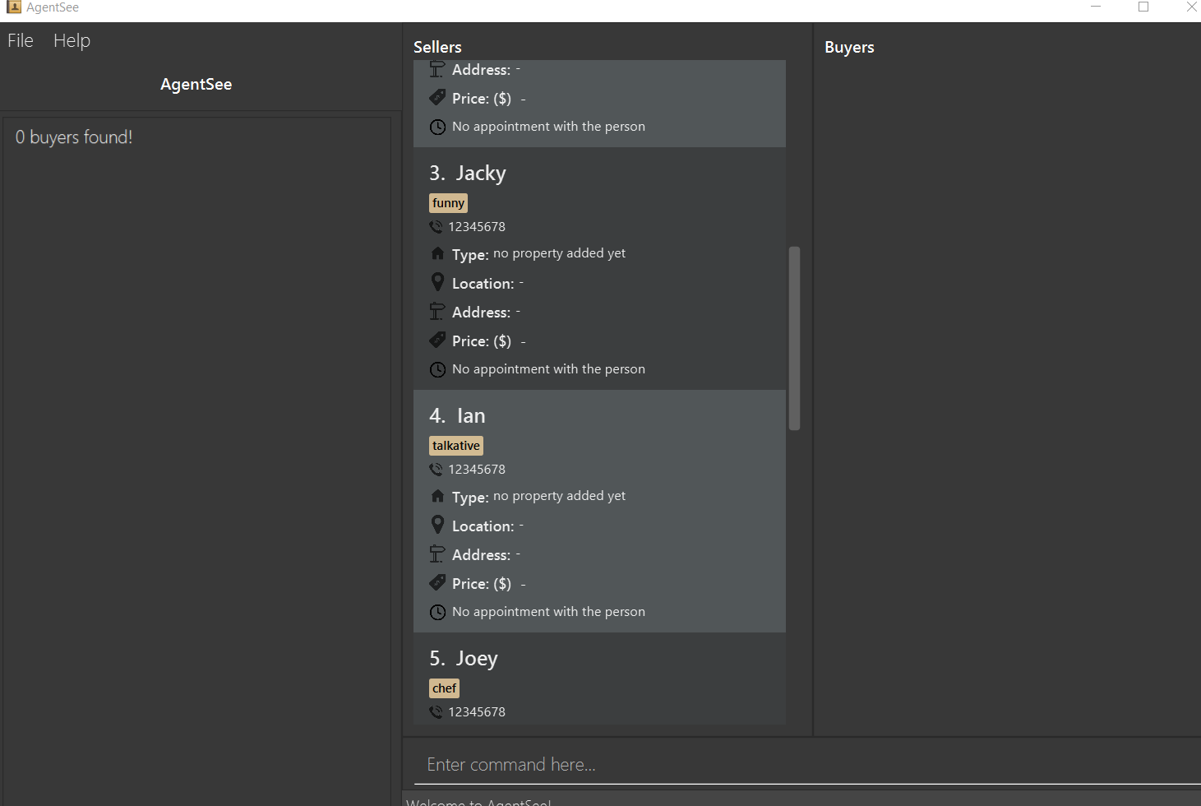Click the AgentSee heading in left panel

click(x=196, y=84)
